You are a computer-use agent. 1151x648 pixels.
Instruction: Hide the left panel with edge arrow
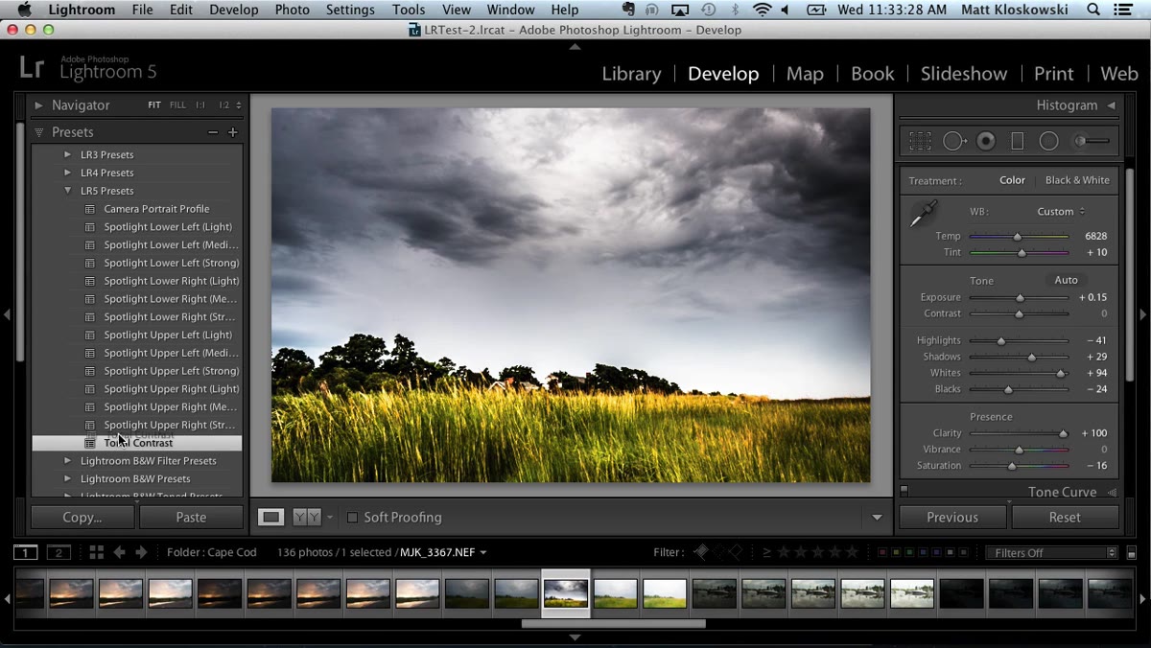tap(7, 314)
